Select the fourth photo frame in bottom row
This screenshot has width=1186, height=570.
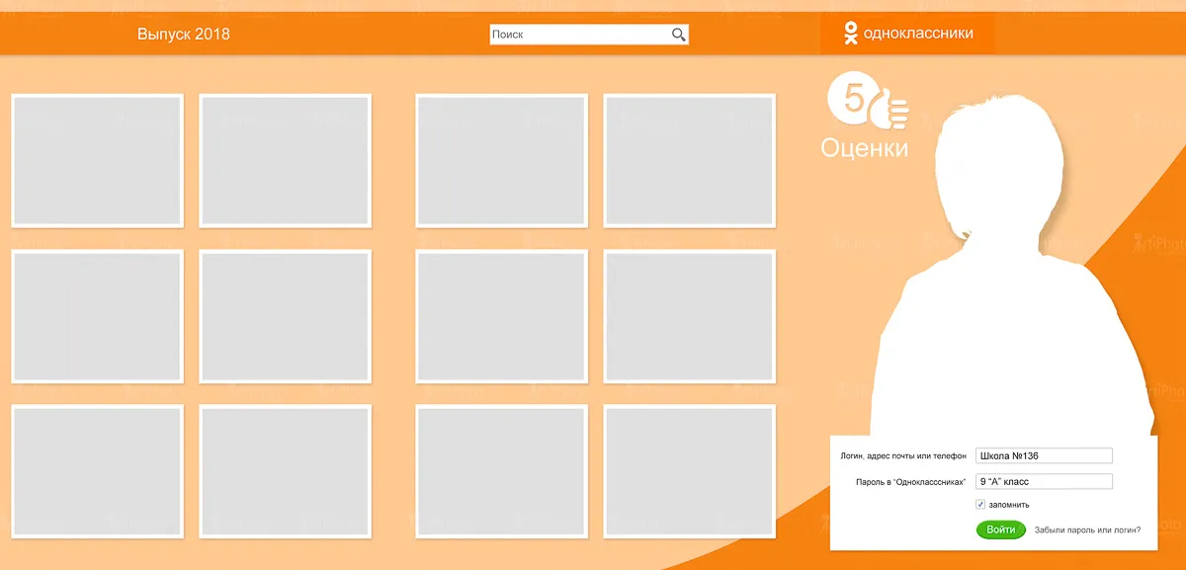click(690, 471)
